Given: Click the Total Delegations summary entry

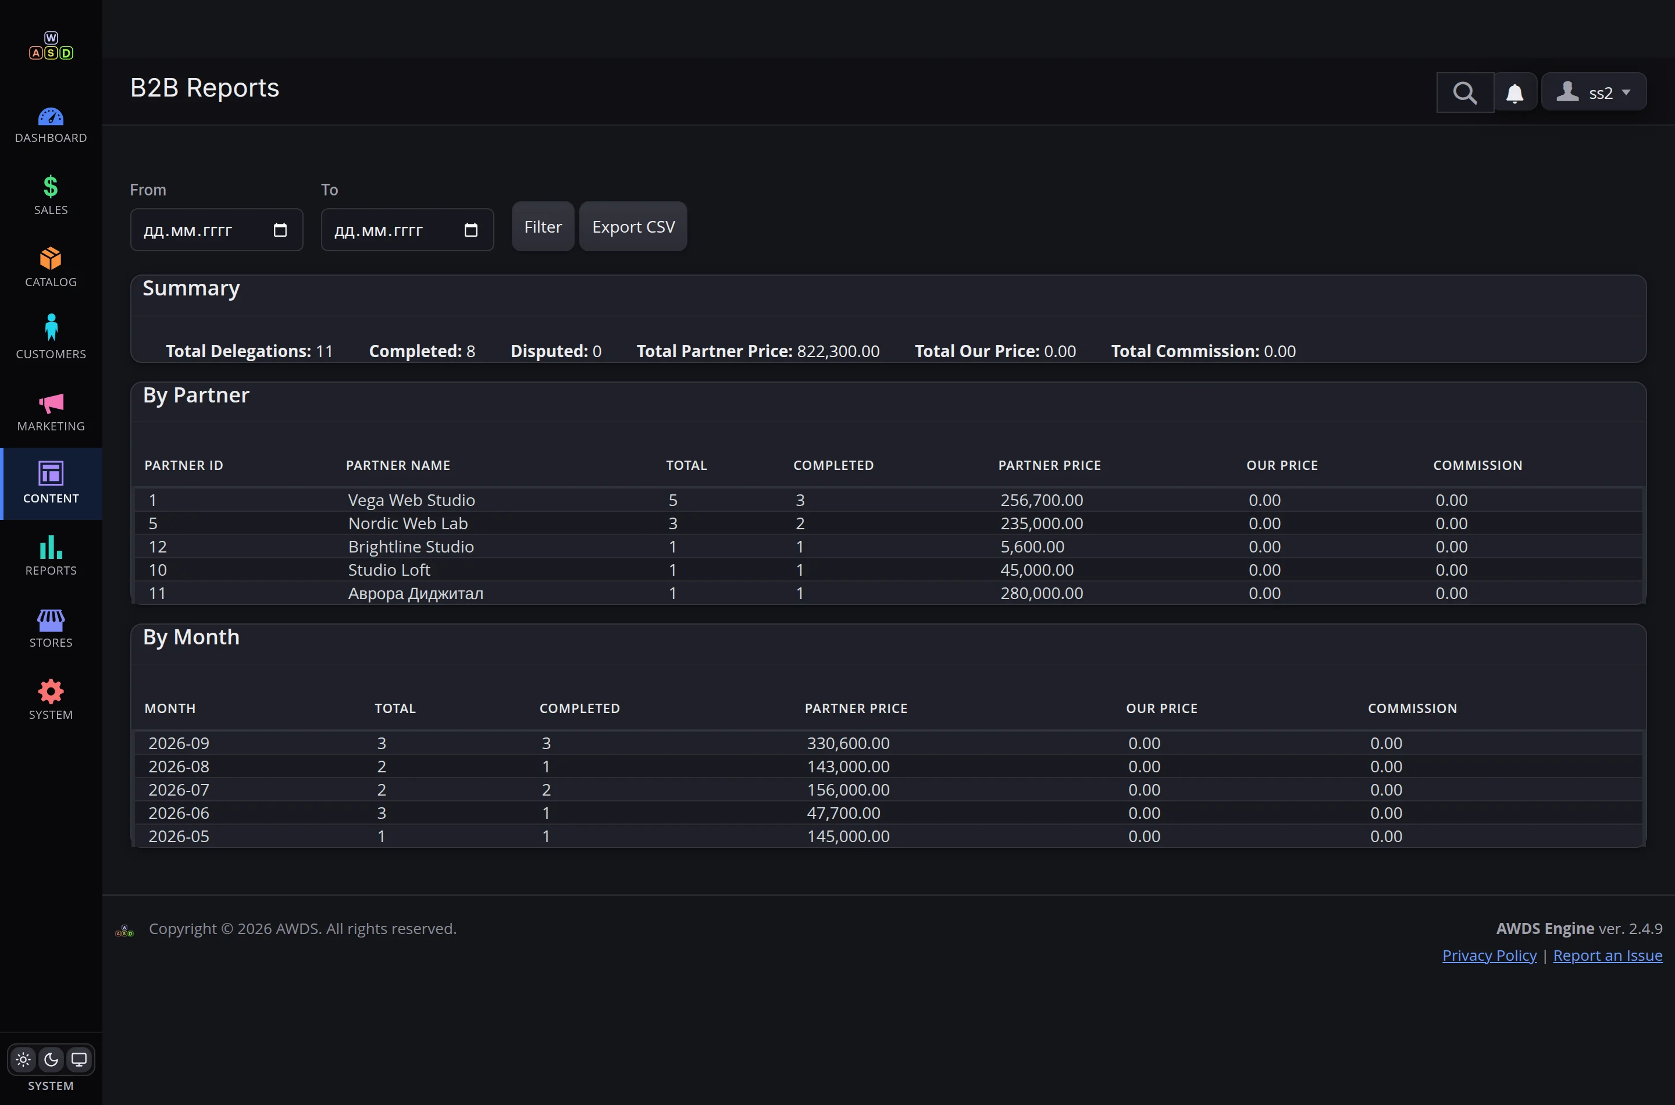Looking at the screenshot, I should tap(250, 351).
